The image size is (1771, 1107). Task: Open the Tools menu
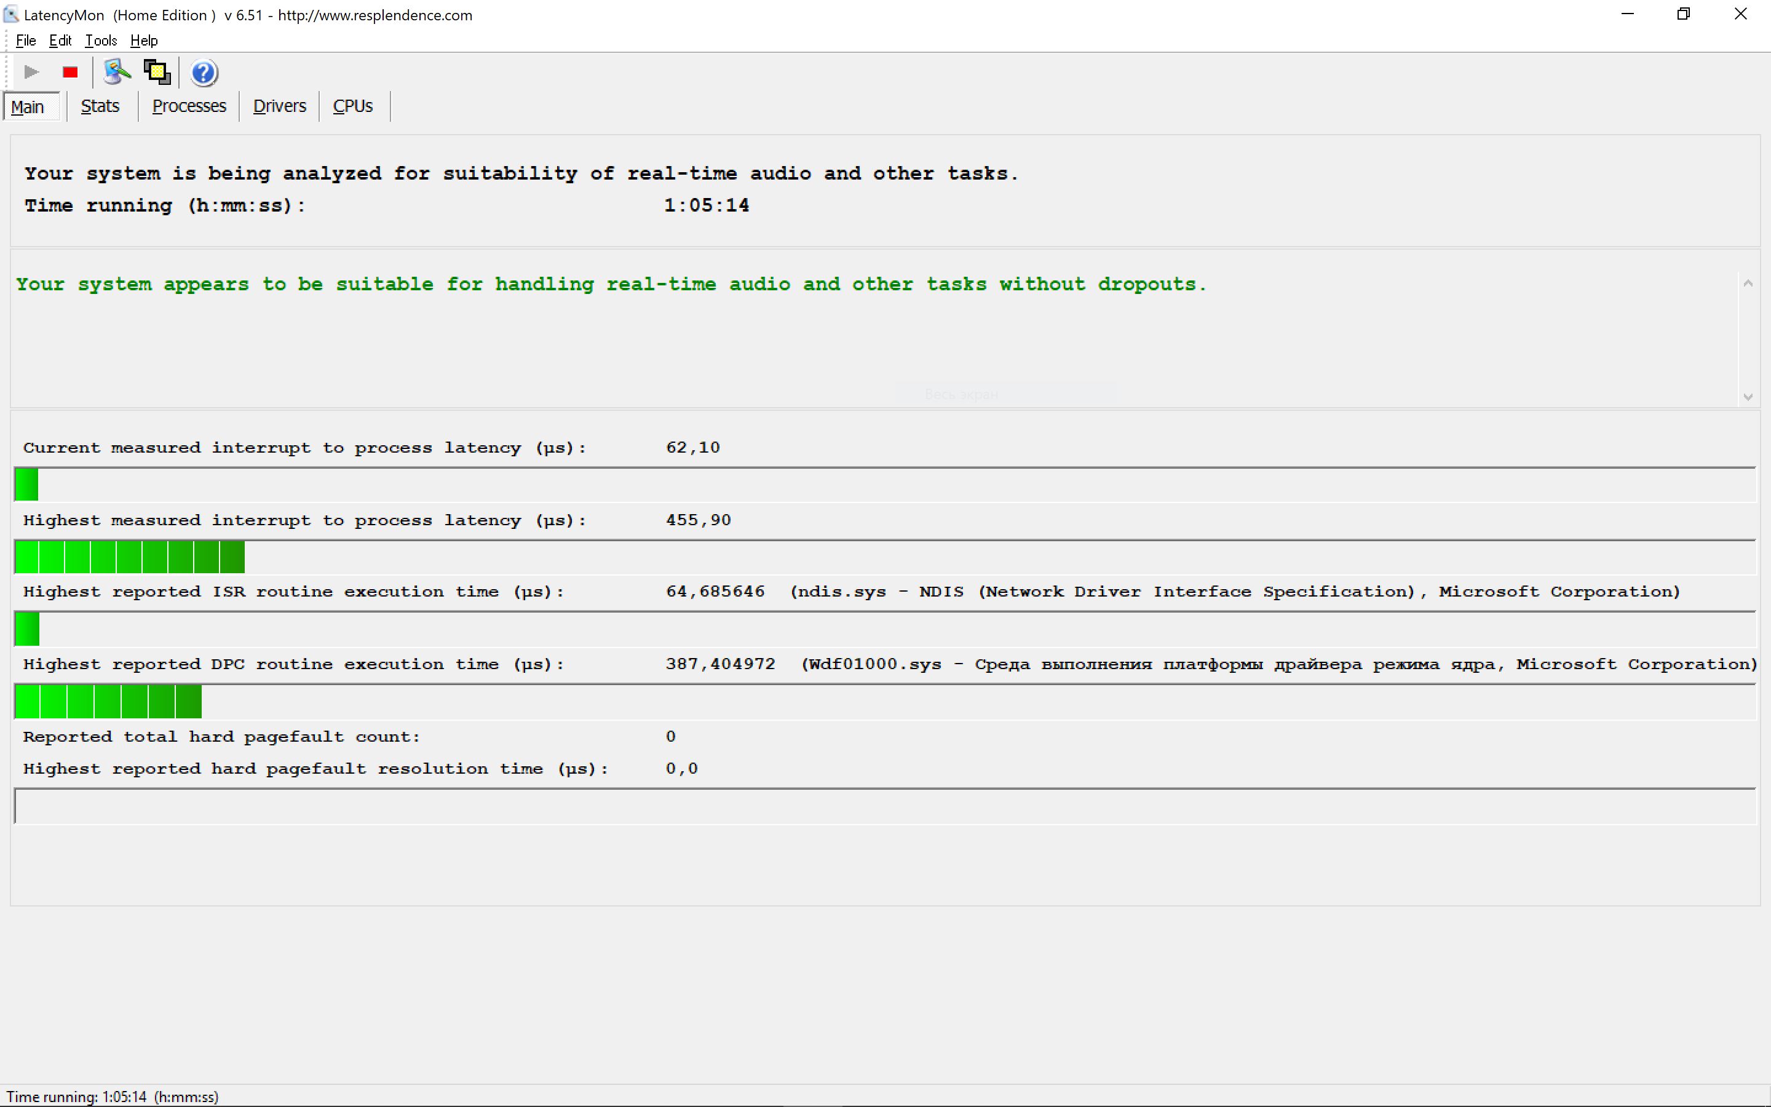pyautogui.click(x=101, y=40)
